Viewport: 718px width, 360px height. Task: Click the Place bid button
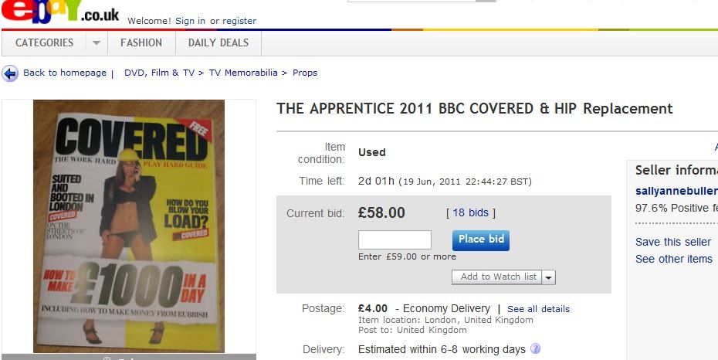click(481, 240)
